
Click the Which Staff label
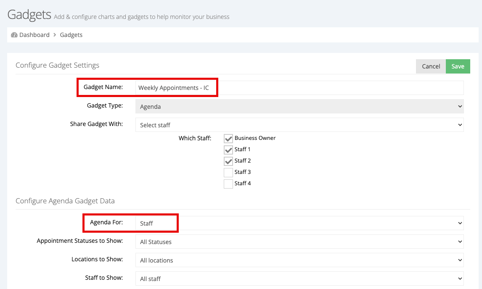pos(195,138)
